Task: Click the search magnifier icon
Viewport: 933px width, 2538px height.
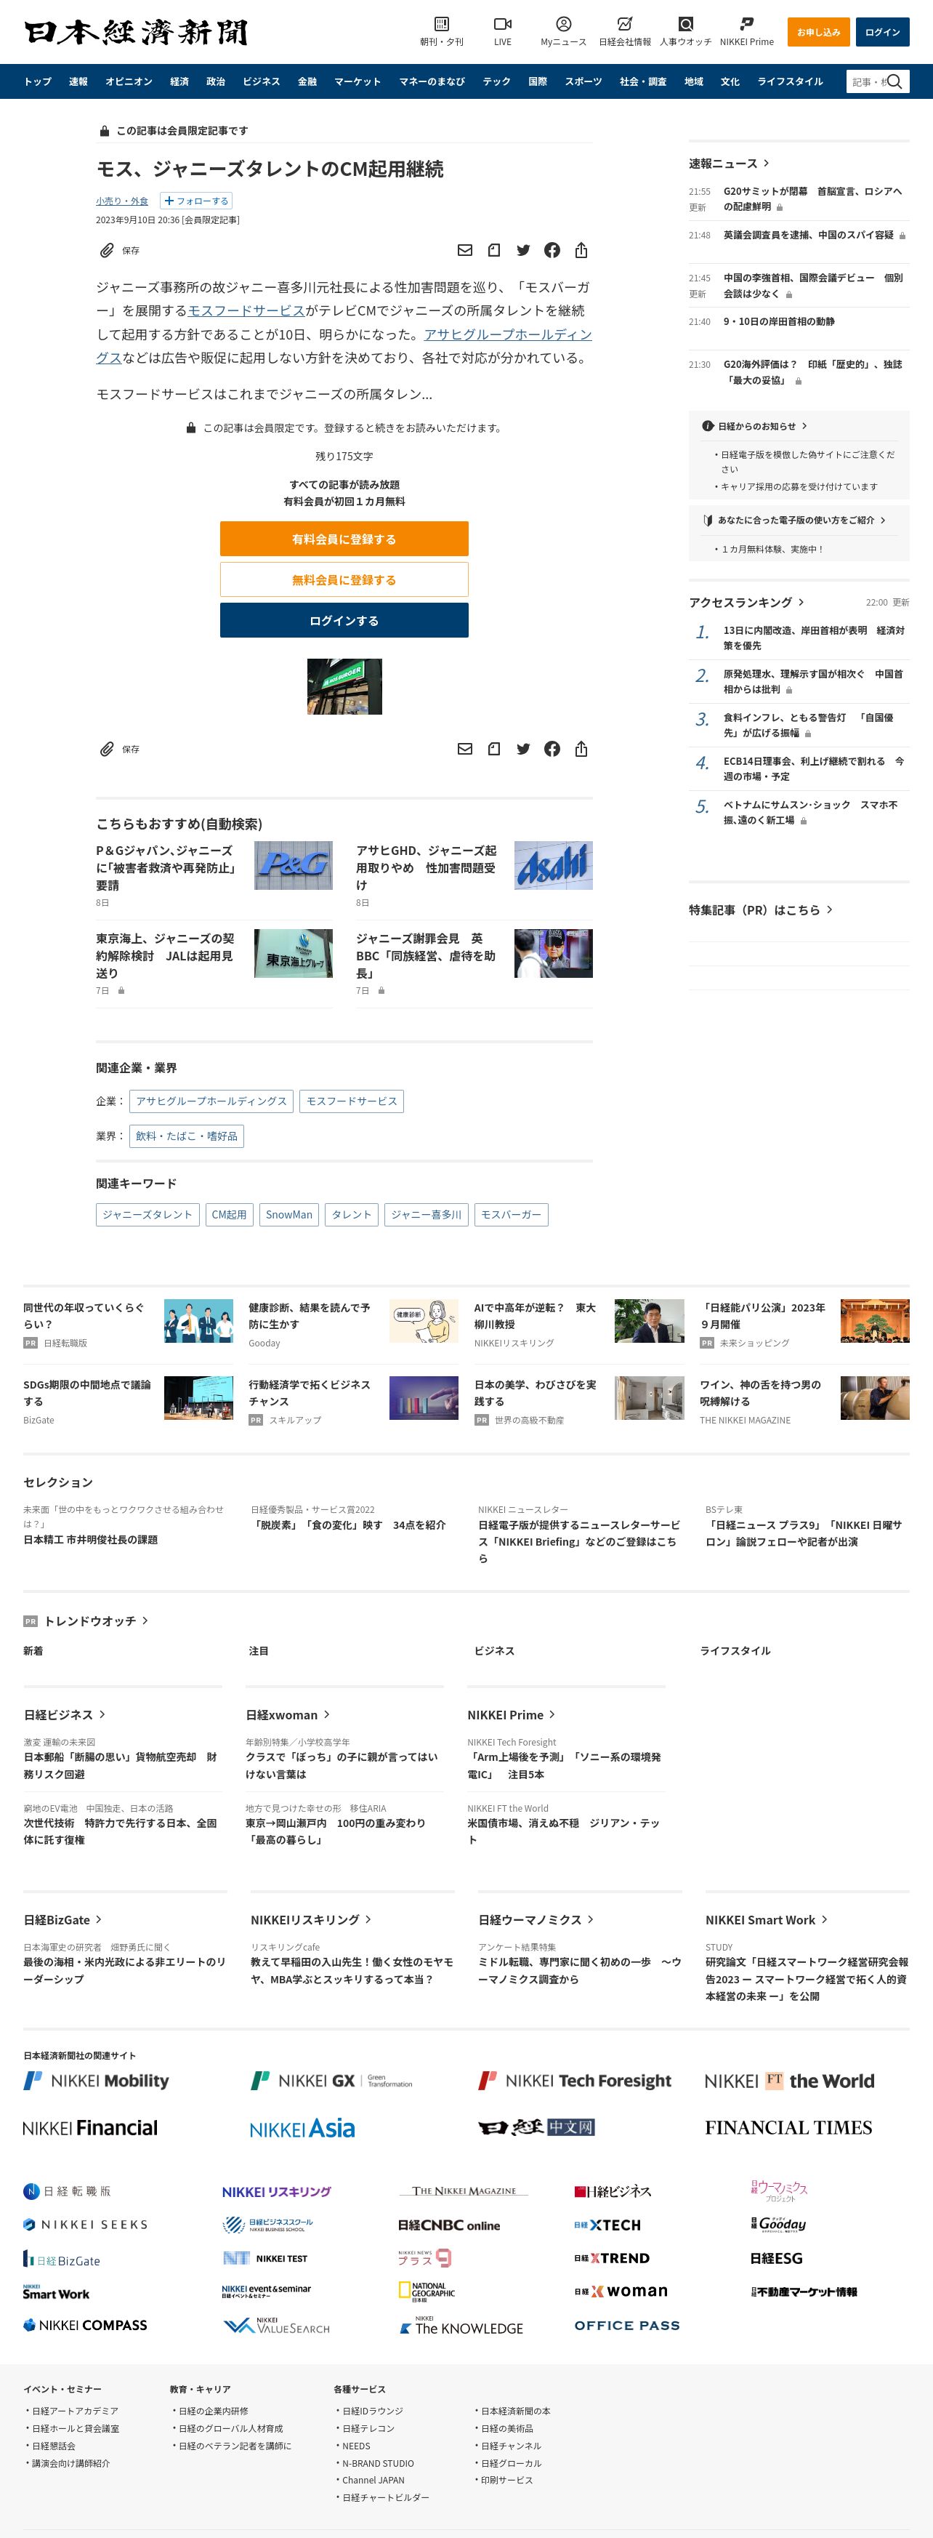Action: tap(894, 81)
